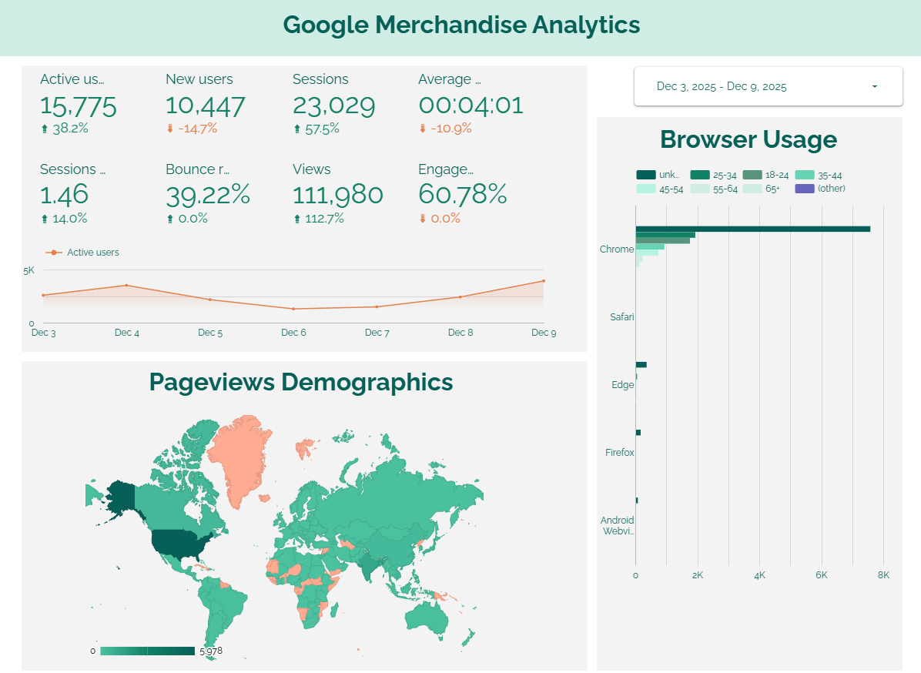Click the sessions per user value 1.46
Viewport: 921px width, 673px height.
[64, 195]
